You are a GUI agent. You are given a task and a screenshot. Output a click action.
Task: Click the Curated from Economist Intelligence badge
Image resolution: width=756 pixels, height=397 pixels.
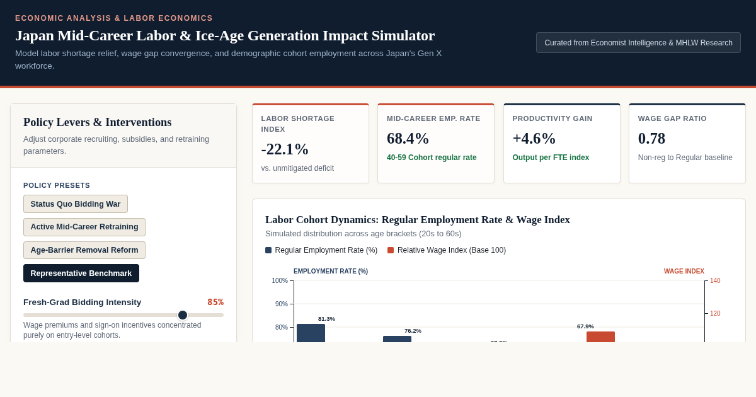(x=638, y=43)
